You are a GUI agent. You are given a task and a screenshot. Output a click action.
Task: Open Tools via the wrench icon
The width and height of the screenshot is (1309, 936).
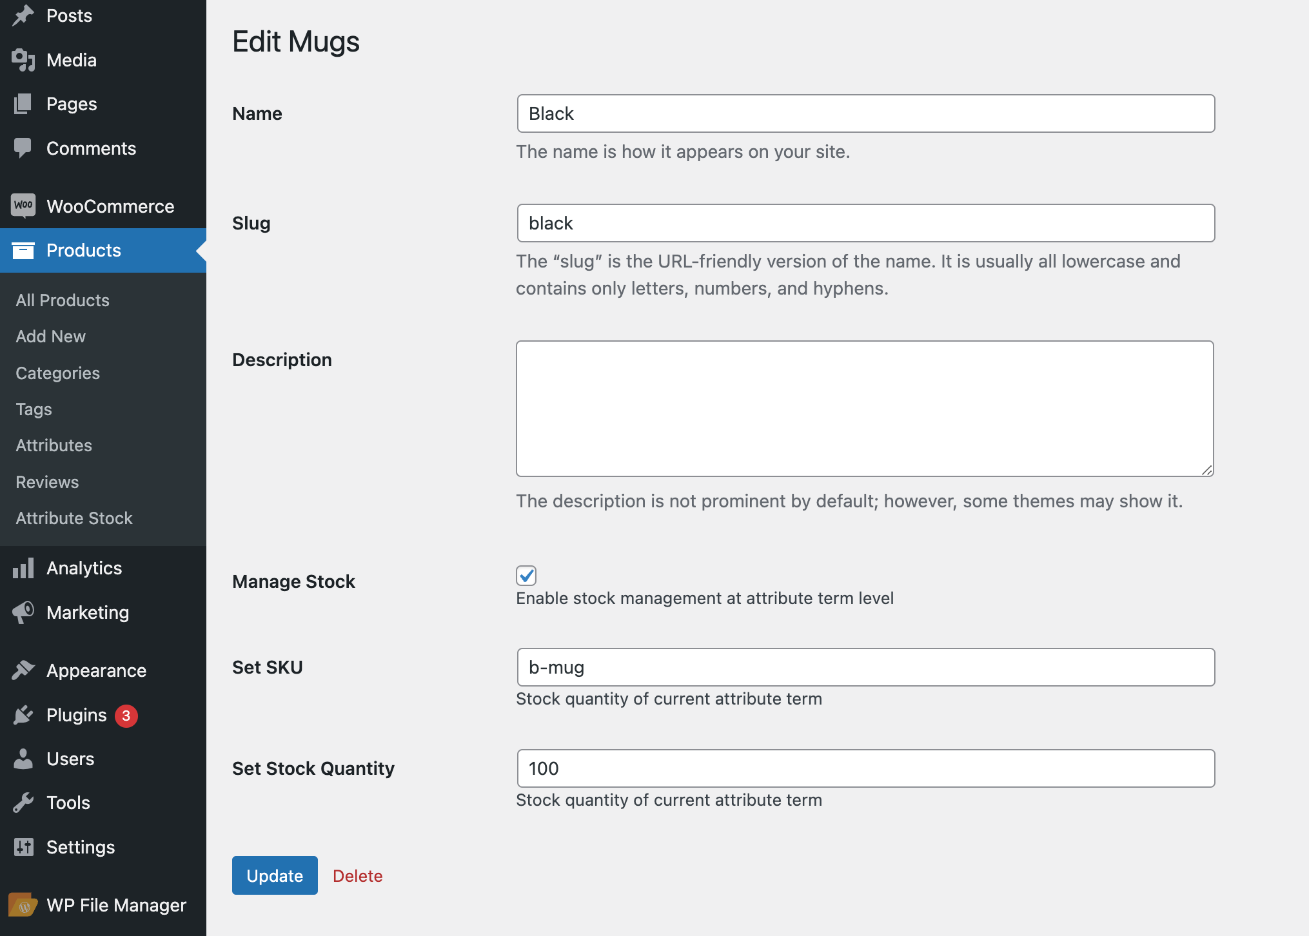coord(23,802)
